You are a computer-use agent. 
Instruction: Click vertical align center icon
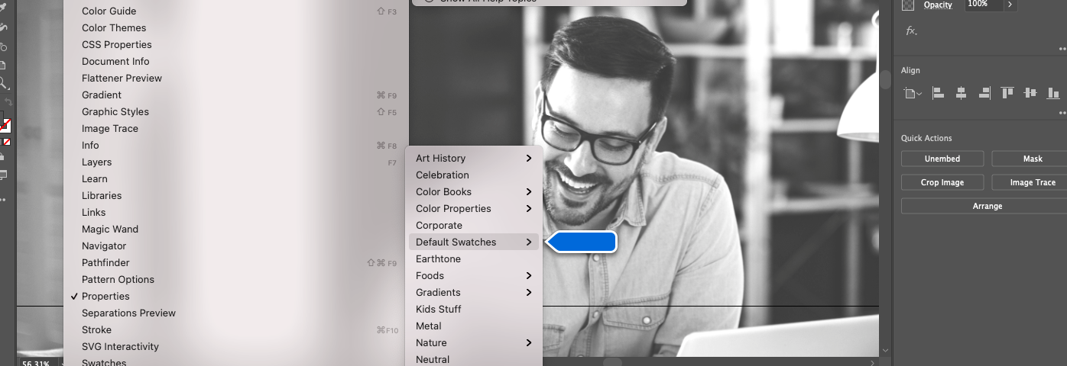[1030, 93]
